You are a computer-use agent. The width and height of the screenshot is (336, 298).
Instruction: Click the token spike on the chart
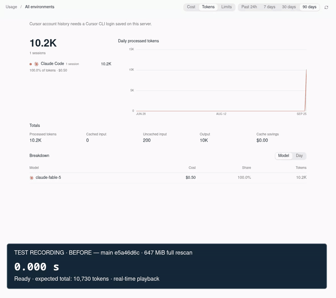[x=306, y=90]
